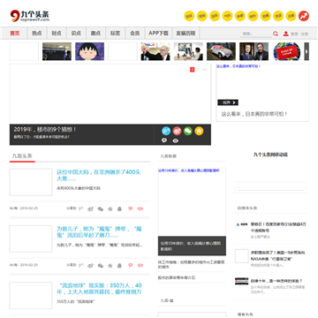
Task: Click the red search magnifier icon
Action: click(276, 34)
